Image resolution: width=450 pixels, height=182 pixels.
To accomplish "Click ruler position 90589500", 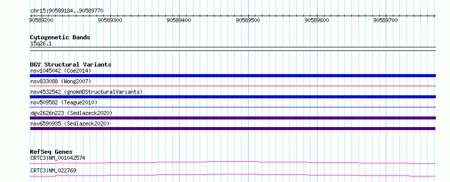I will 248,21.
